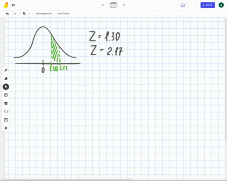227x181 pixels.
Task: Open the present/meeting dropdown
Action: pyautogui.click(x=183, y=5)
